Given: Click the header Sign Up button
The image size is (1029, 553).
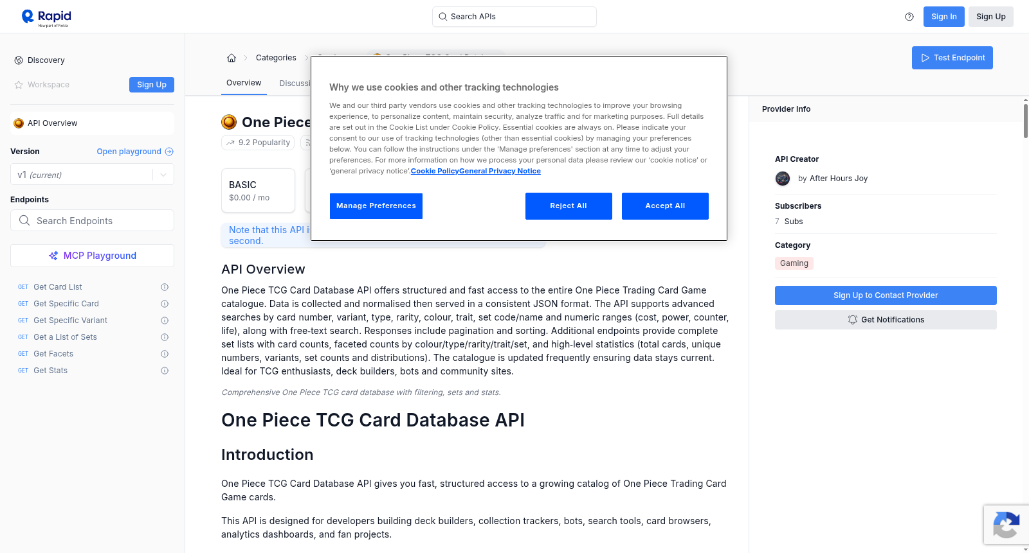Looking at the screenshot, I should (x=991, y=17).
